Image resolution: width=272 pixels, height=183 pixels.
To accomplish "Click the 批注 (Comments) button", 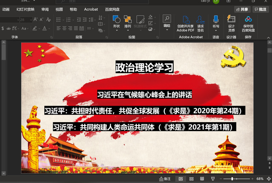I will (x=260, y=9).
